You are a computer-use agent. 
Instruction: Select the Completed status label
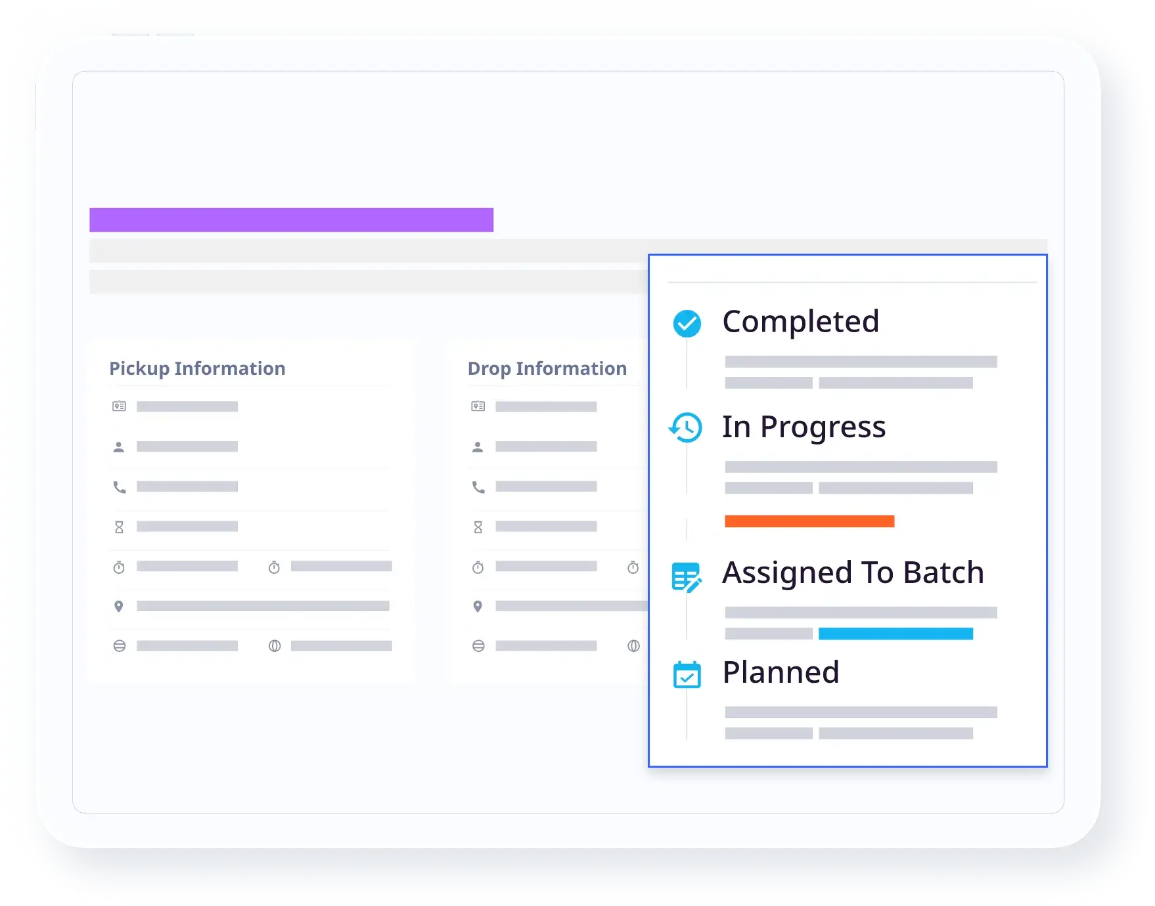click(x=800, y=322)
